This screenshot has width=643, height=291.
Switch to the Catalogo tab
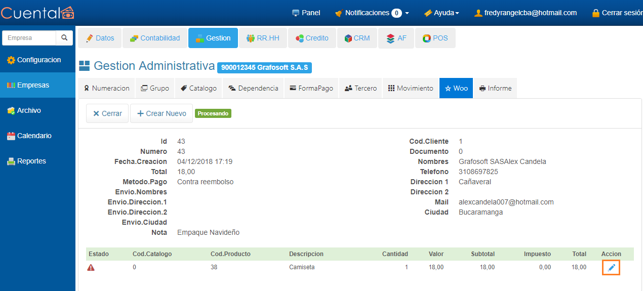[x=198, y=88]
